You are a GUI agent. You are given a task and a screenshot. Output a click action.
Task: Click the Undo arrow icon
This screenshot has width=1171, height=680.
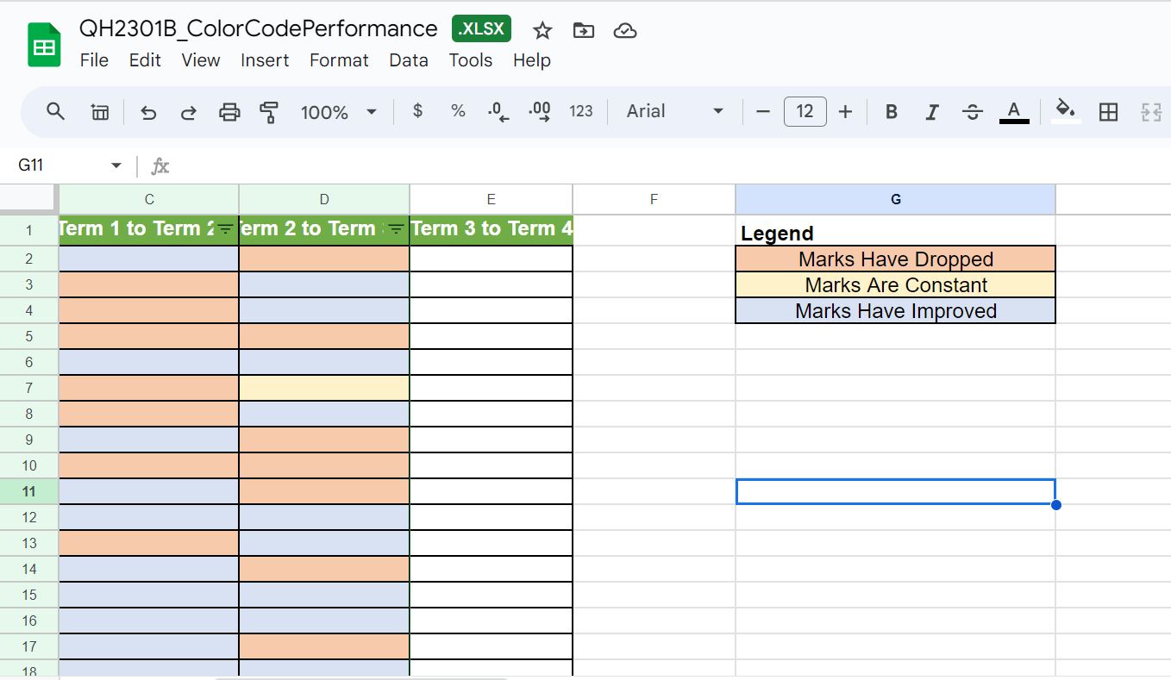(148, 112)
